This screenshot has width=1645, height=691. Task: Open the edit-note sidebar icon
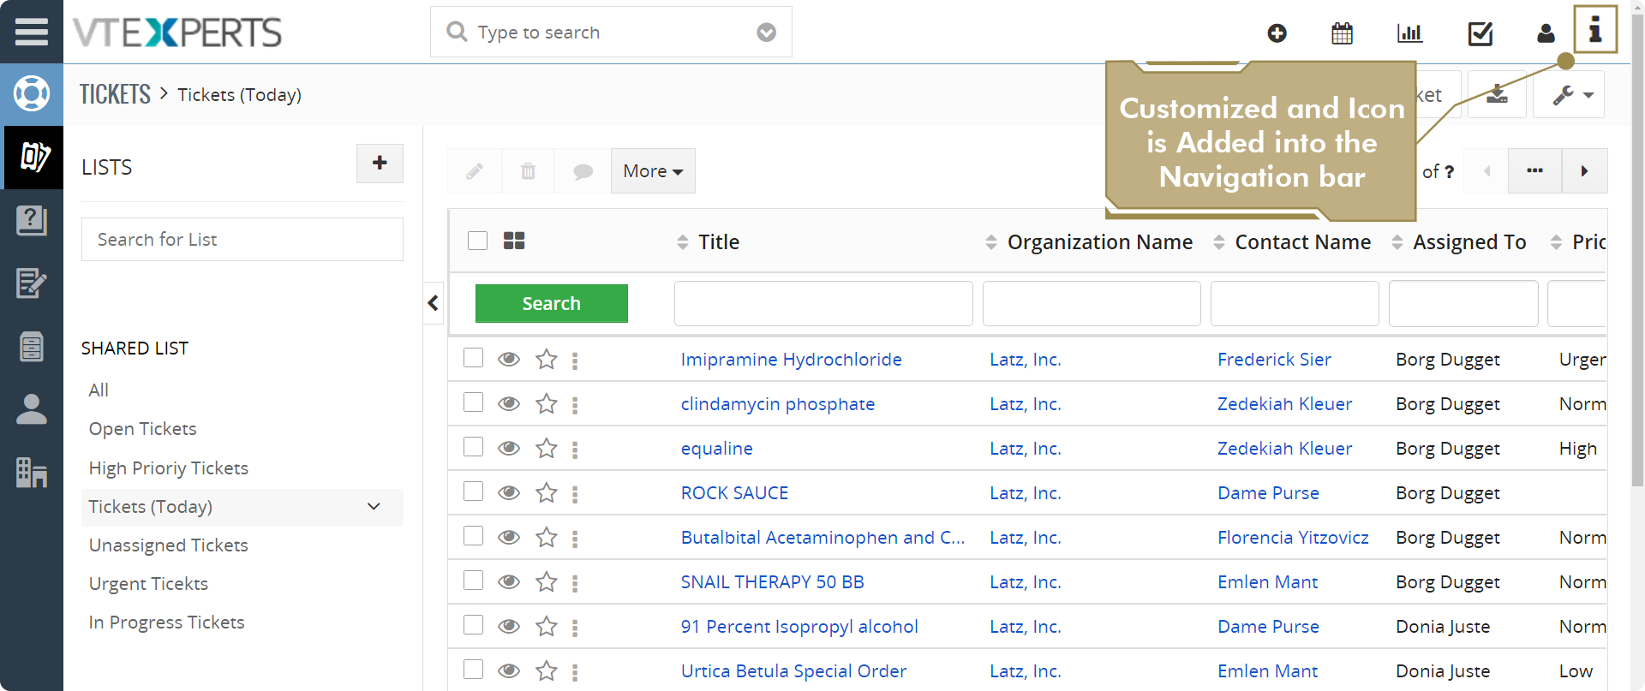tap(32, 283)
